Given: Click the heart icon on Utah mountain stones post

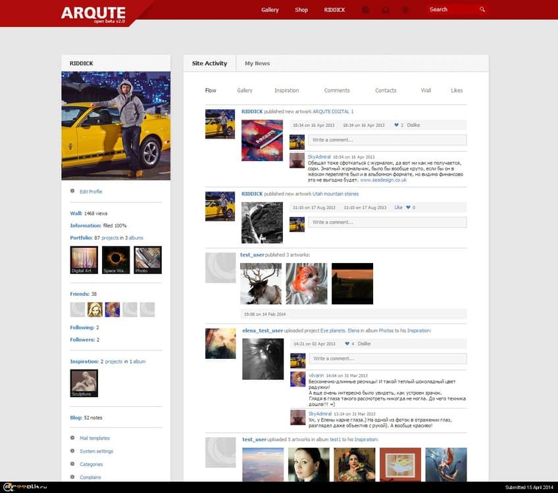Looking at the screenshot, I should tap(408, 207).
